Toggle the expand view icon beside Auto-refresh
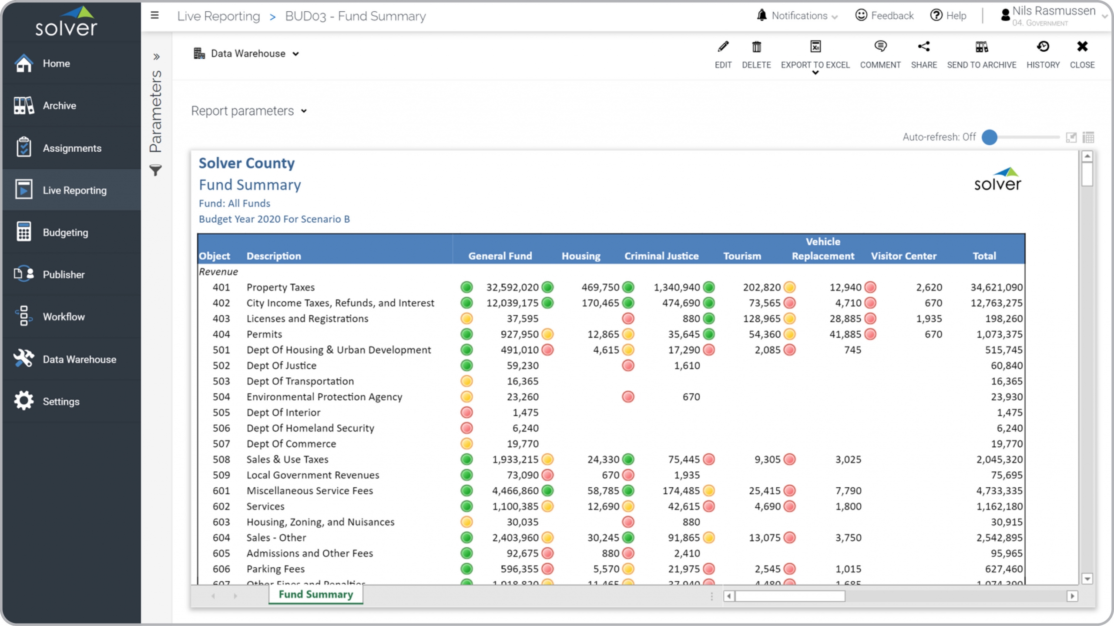This screenshot has width=1114, height=626. (1071, 137)
